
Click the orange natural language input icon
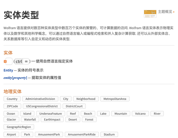click(x=5, y=61)
